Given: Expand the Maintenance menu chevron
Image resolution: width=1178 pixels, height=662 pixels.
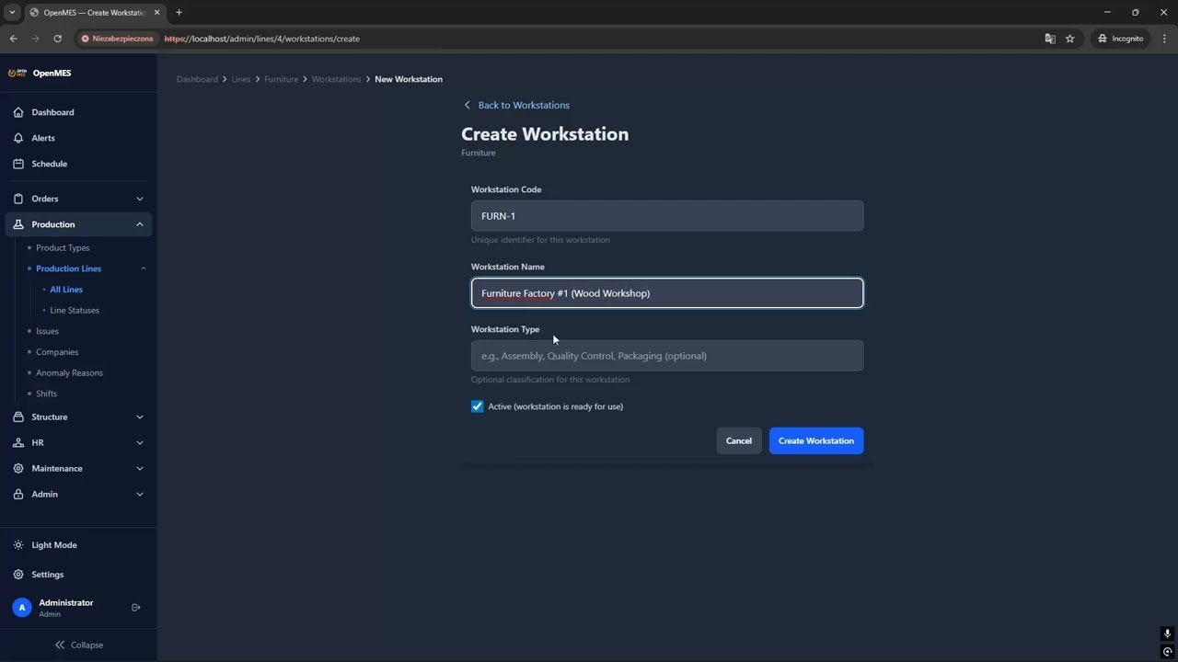Looking at the screenshot, I should tap(140, 468).
